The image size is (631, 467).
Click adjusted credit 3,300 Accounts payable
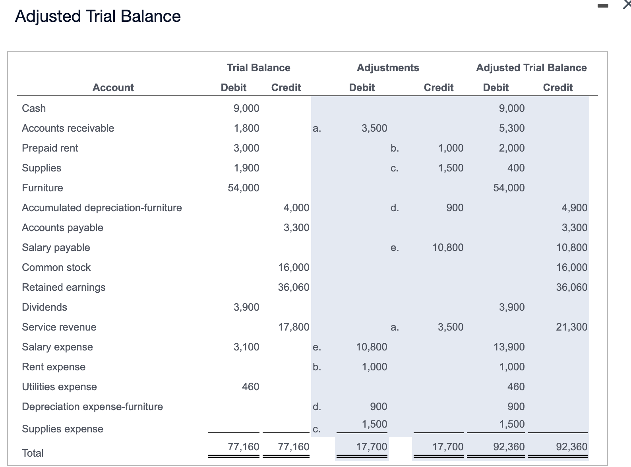575,228
